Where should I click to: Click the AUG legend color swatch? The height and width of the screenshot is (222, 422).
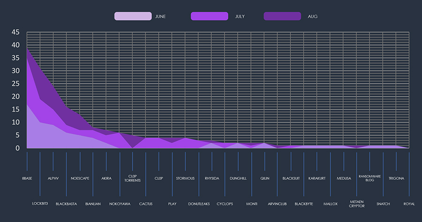282,16
